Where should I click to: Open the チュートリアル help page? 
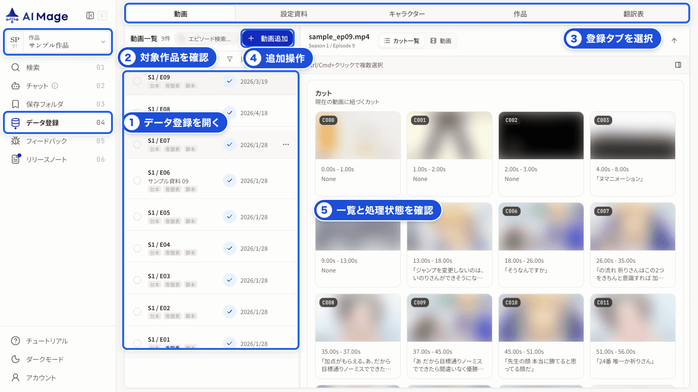point(58,341)
